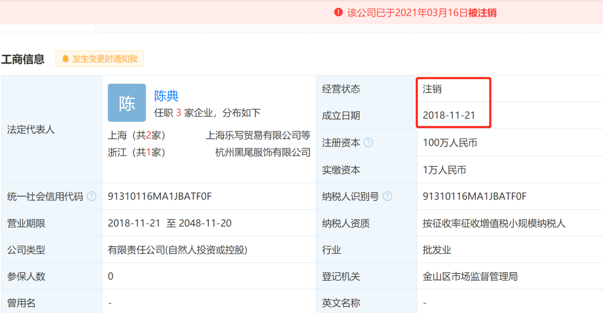Screen dimensions: 603x313
Task: Click industry value 批发业
Action: [437, 250]
